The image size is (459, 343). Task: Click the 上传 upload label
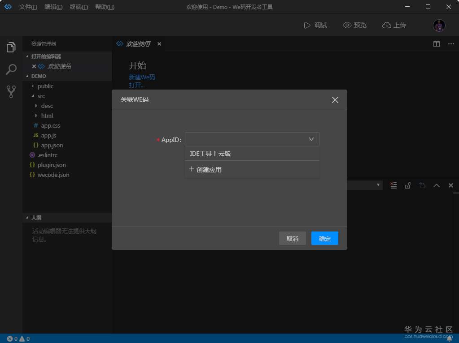[x=400, y=25]
